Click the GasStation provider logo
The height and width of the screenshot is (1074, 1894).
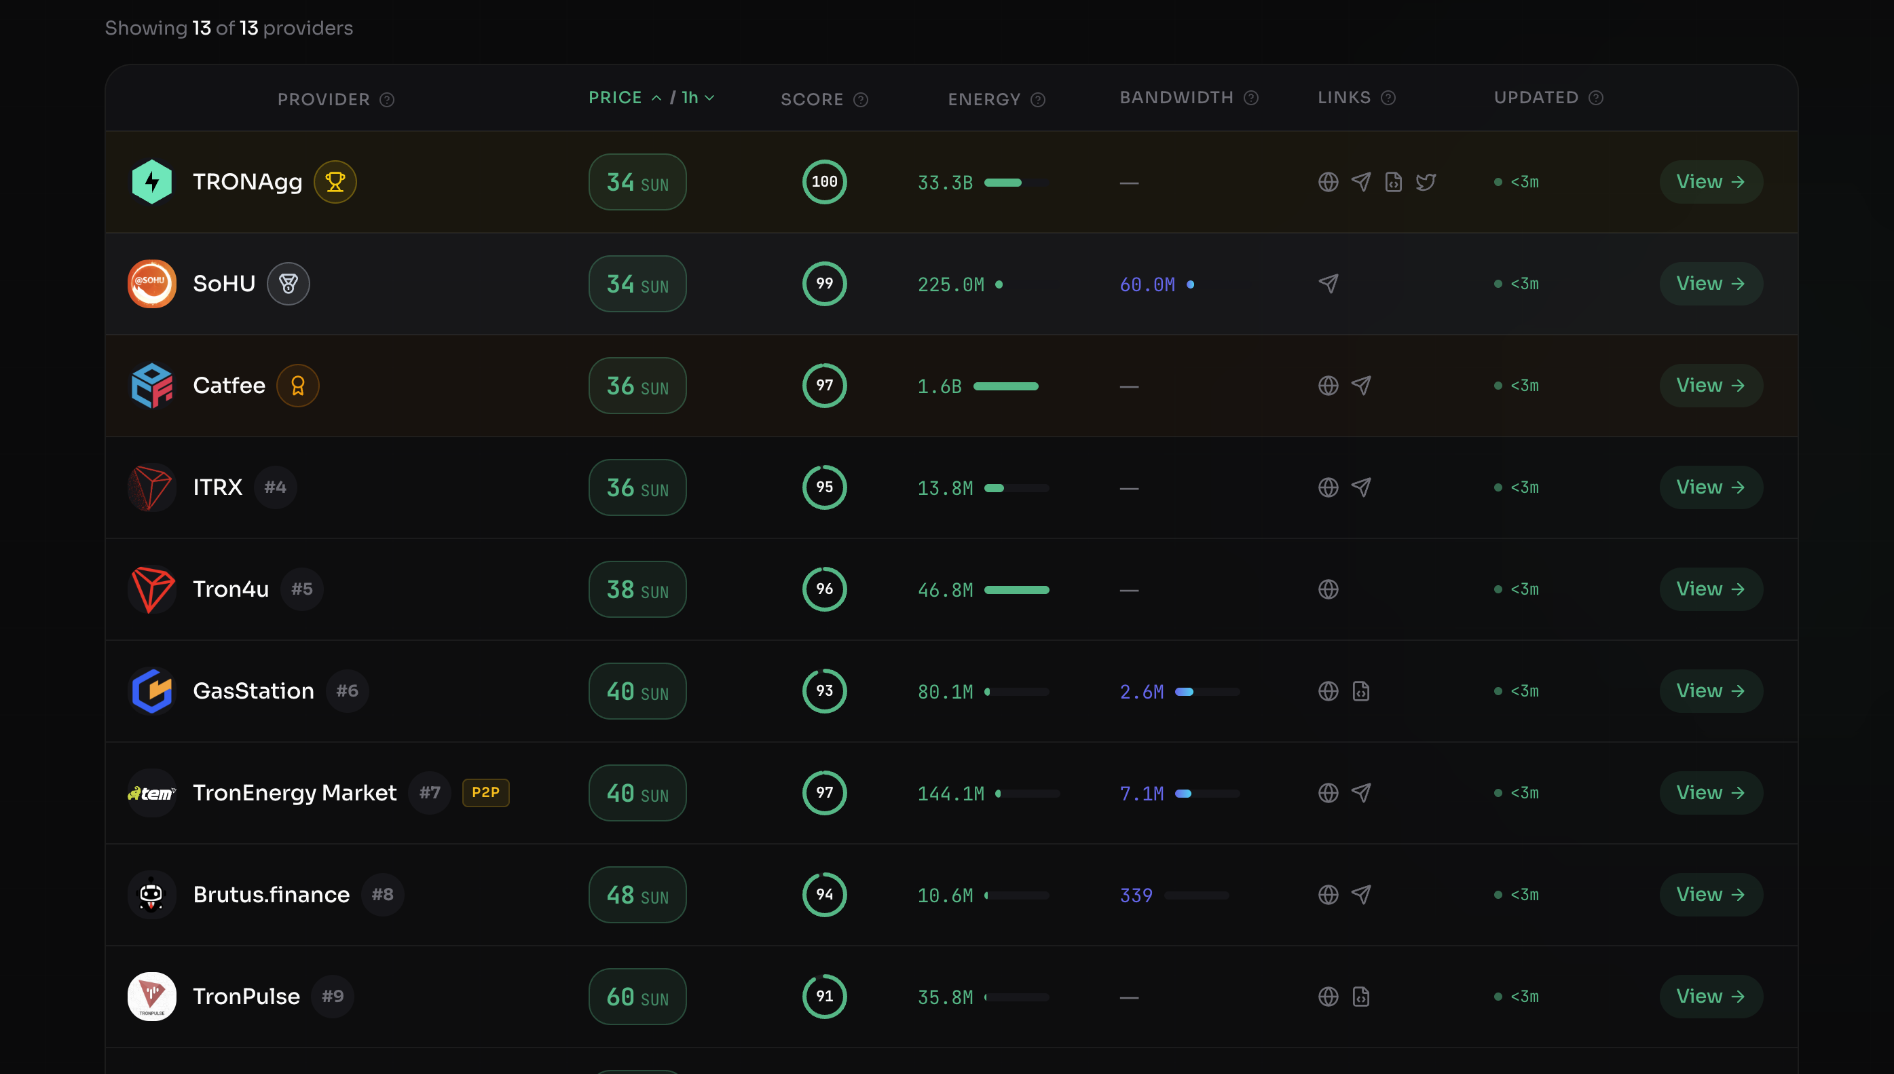(x=152, y=690)
